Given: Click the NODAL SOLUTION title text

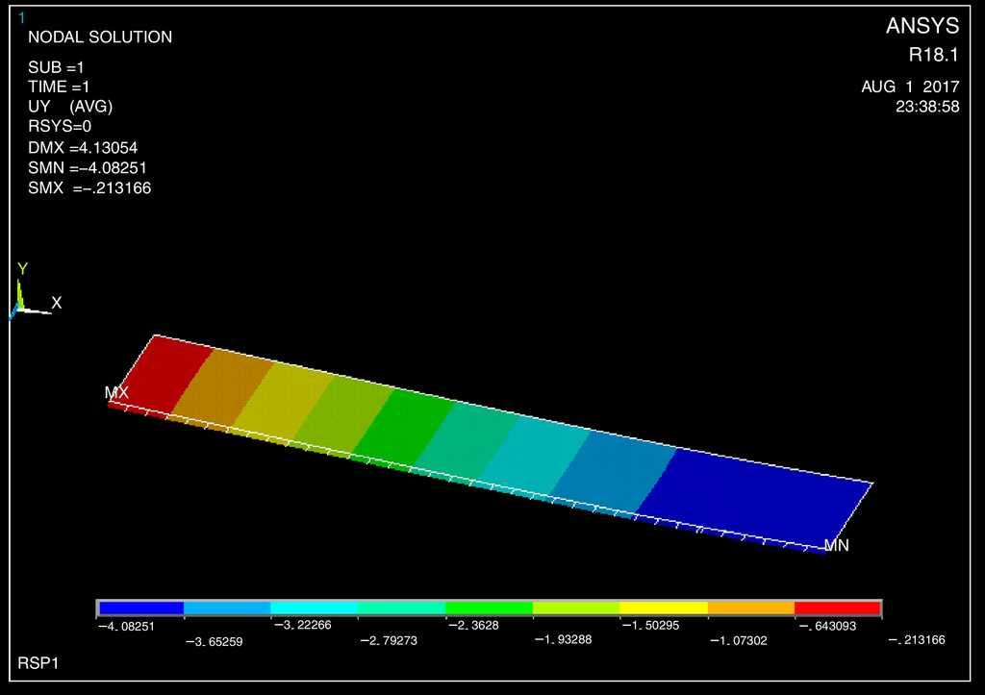Looking at the screenshot, I should [x=100, y=37].
